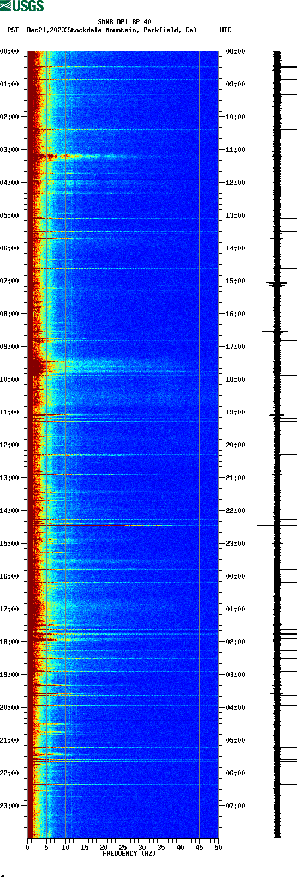
Task: Select '(Stockdale Mountain, Parkfield, Ca)' station text
Action: pyautogui.click(x=130, y=30)
